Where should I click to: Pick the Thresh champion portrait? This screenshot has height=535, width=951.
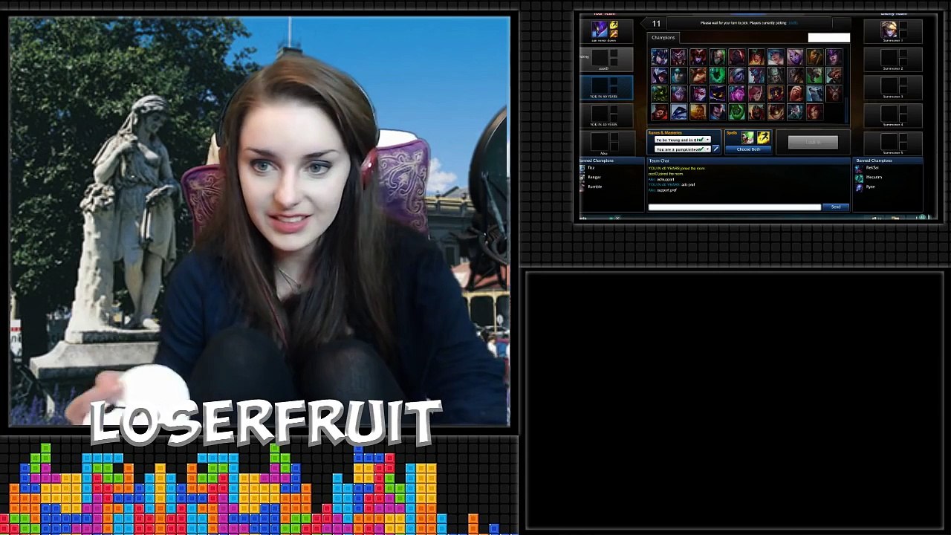click(x=718, y=75)
